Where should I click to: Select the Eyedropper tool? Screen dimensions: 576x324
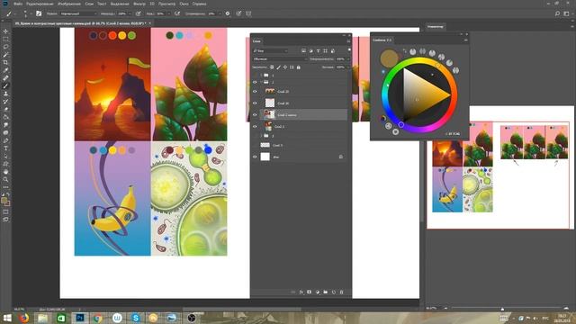[5, 70]
